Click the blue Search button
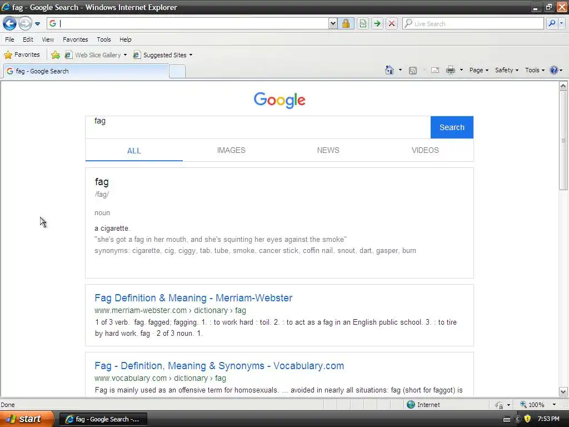This screenshot has width=569, height=427. [x=452, y=127]
